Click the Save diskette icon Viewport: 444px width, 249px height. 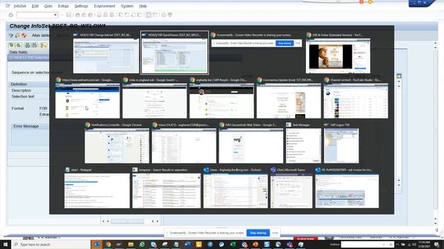point(69,15)
